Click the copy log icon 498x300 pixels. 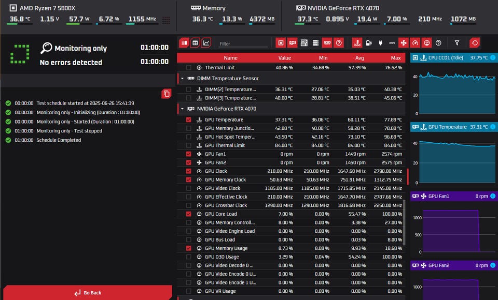166,94
